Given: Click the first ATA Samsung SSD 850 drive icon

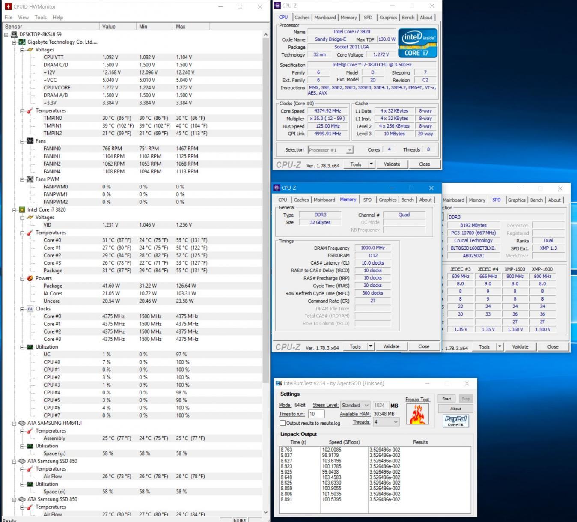Looking at the screenshot, I should [x=22, y=461].
